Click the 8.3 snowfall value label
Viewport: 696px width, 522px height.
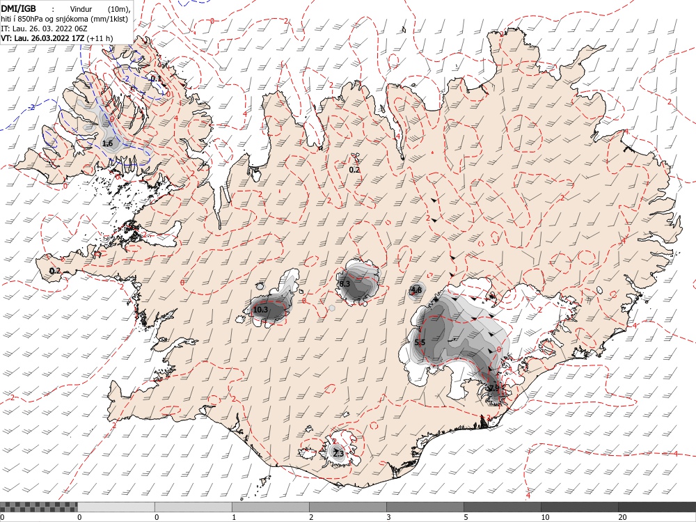tap(345, 284)
